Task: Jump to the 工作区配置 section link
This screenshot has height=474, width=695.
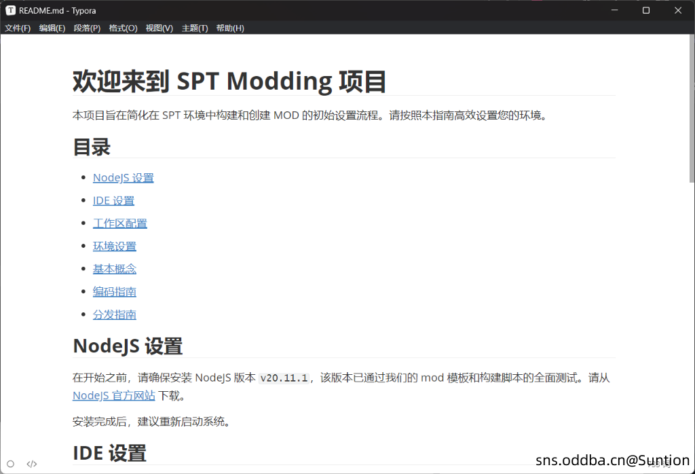Action: coord(119,223)
